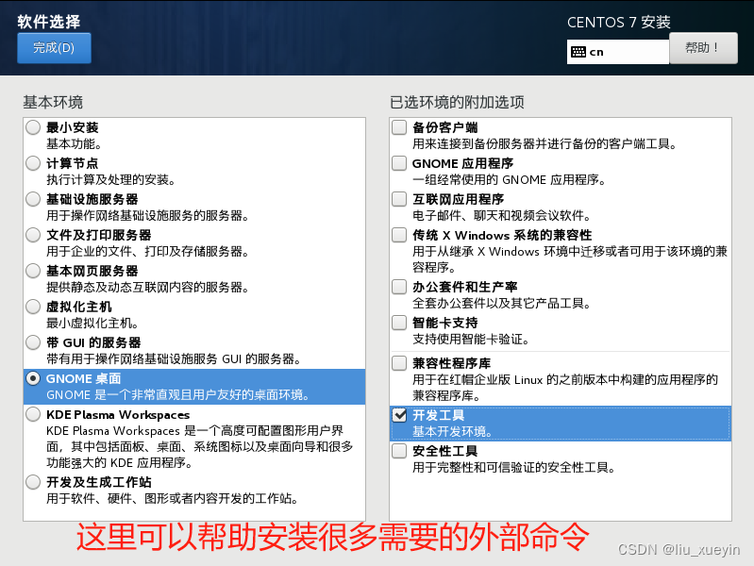This screenshot has width=754, height=566.
Task: Click text 用于完整性和可信验证的安全性工具。
Action: tap(514, 467)
